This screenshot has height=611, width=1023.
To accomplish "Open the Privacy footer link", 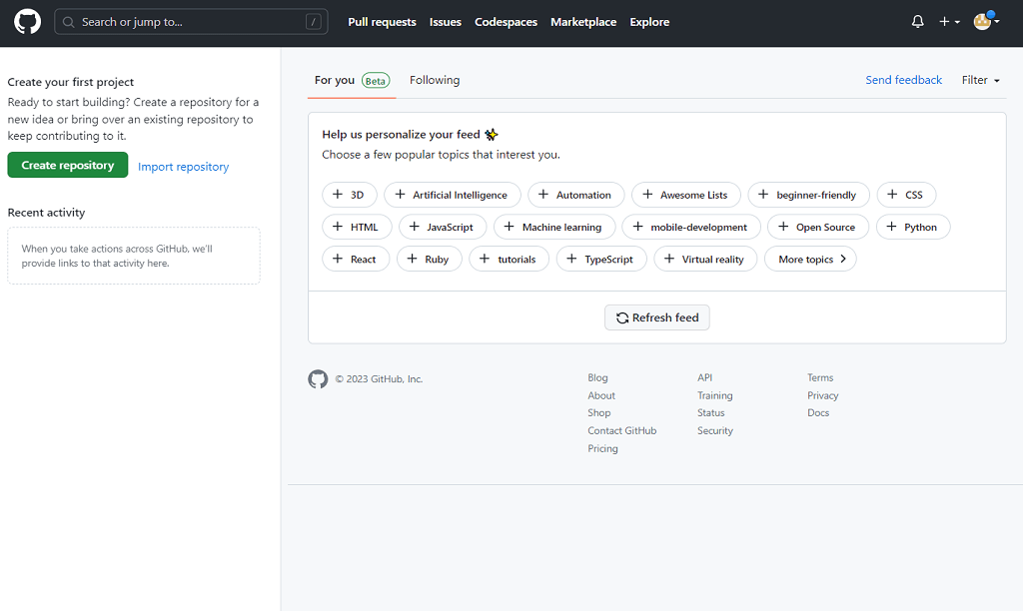I will [x=823, y=395].
